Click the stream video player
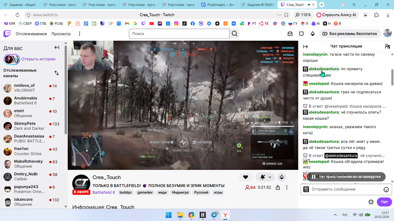The width and height of the screenshot is (394, 221). coord(183,105)
